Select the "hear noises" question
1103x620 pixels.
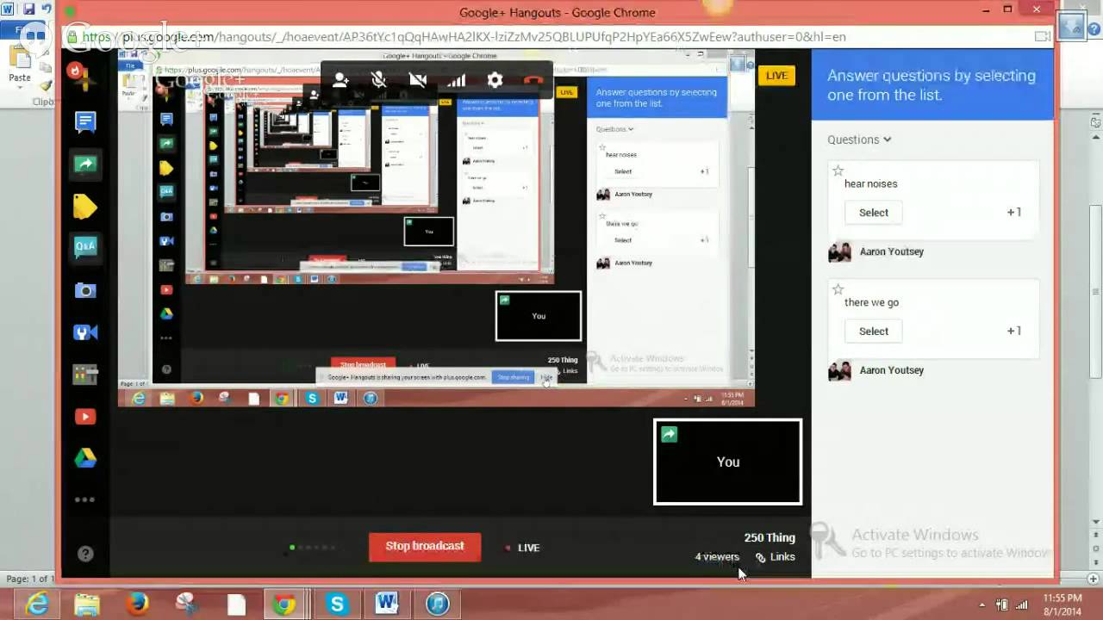coord(873,213)
